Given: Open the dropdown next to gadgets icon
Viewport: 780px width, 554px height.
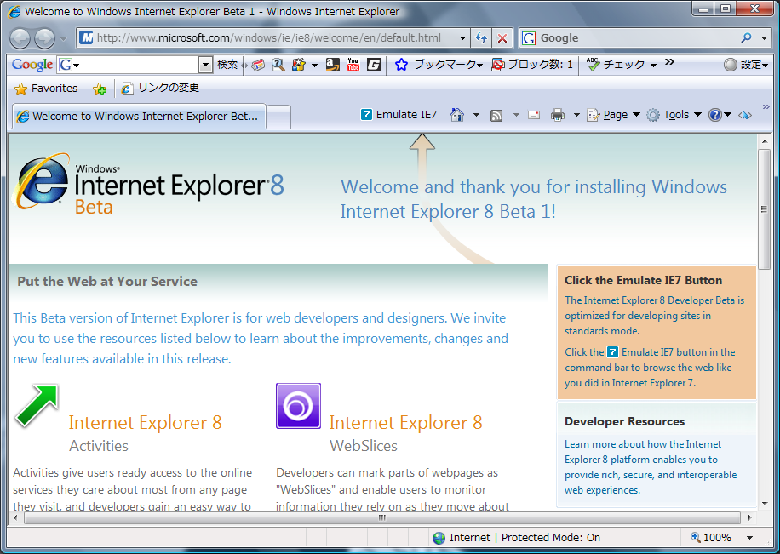Looking at the screenshot, I should pos(314,66).
